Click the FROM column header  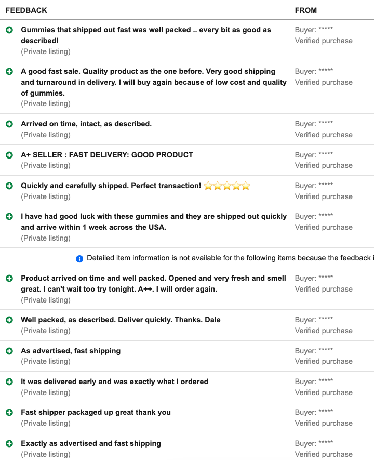tap(306, 10)
